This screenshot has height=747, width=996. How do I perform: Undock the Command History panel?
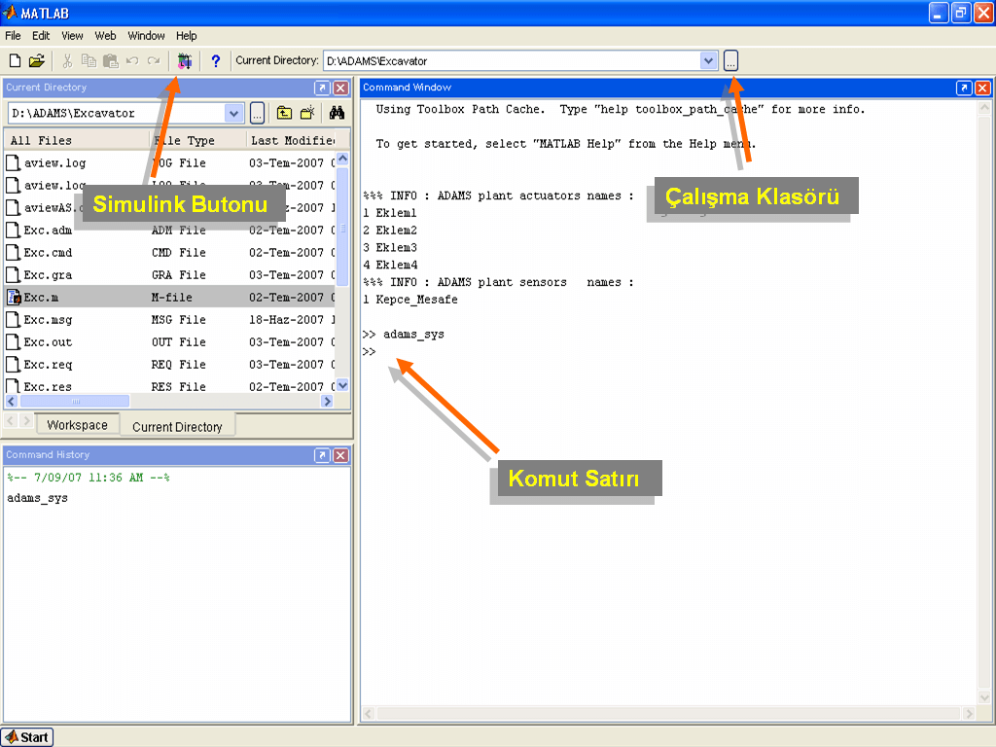pos(322,455)
